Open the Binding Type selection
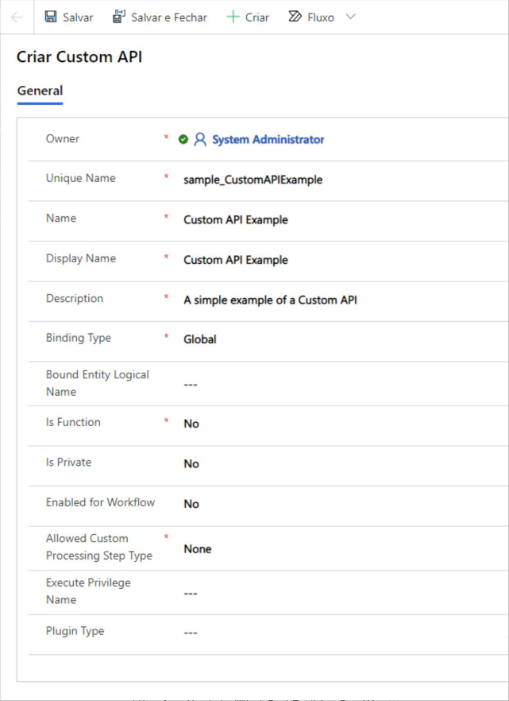Viewport: 509px width, 701px height. pos(200,339)
